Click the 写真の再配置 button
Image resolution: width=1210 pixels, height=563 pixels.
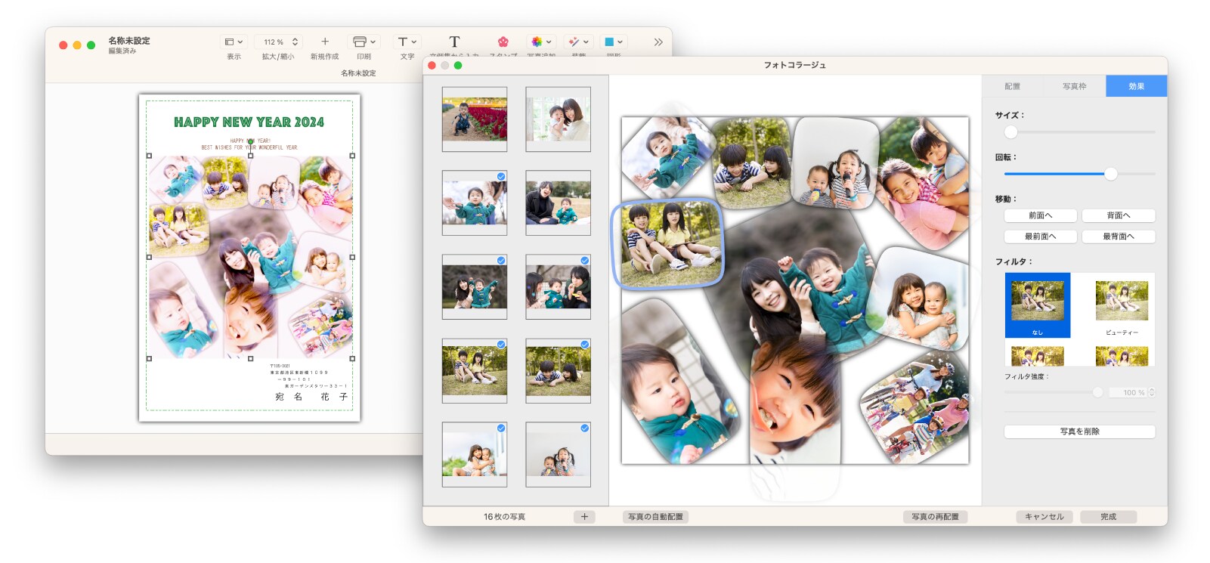click(935, 517)
